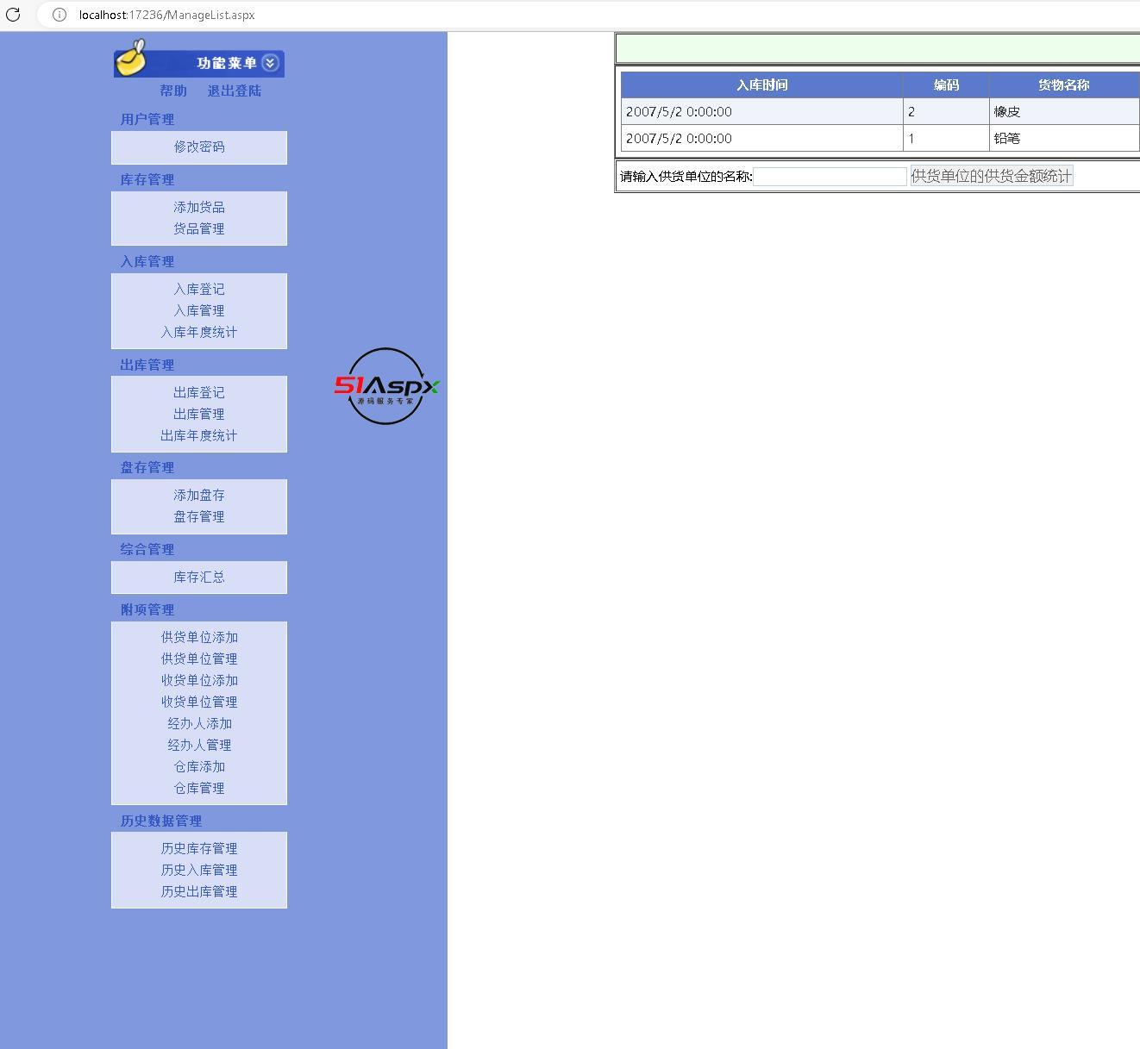This screenshot has width=1140, height=1049.
Task: Click the browser reload icon
Action: (13, 15)
